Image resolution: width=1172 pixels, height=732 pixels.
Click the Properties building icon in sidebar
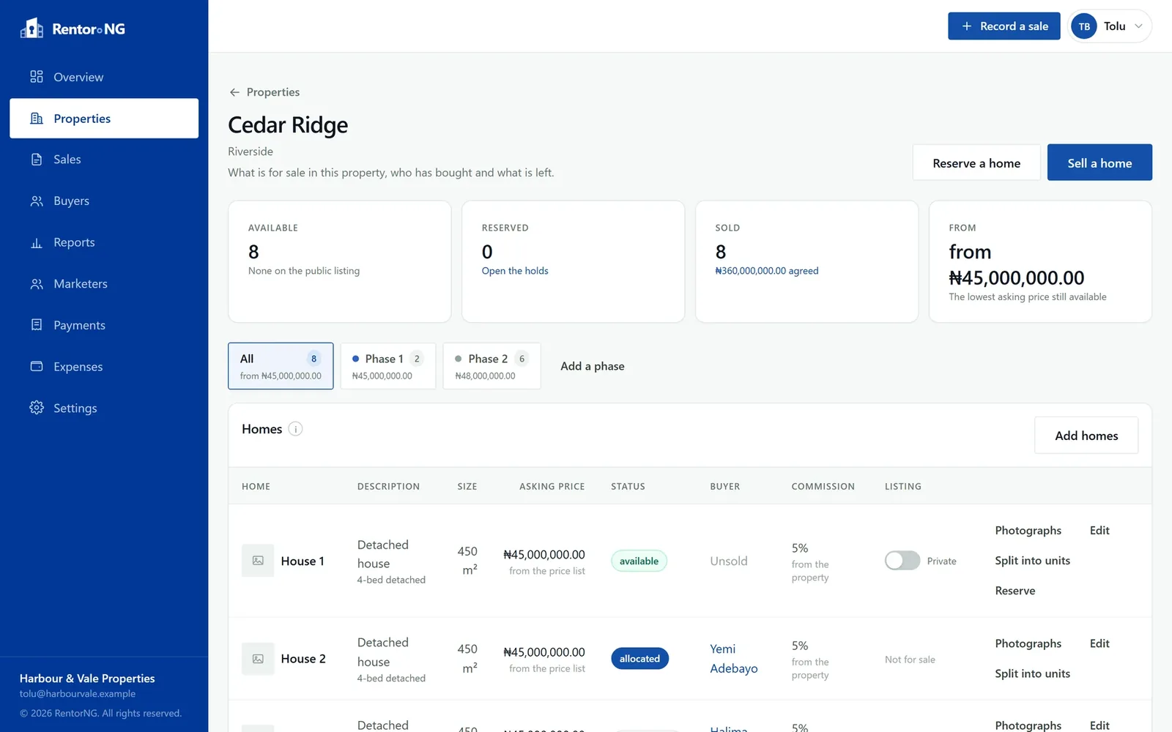tap(37, 119)
